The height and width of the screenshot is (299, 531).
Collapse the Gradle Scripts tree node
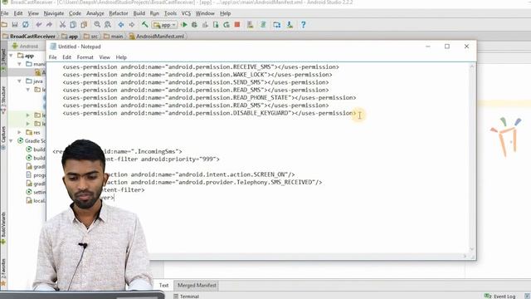point(11,140)
